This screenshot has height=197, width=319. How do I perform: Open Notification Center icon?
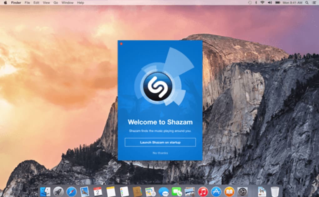314,2
